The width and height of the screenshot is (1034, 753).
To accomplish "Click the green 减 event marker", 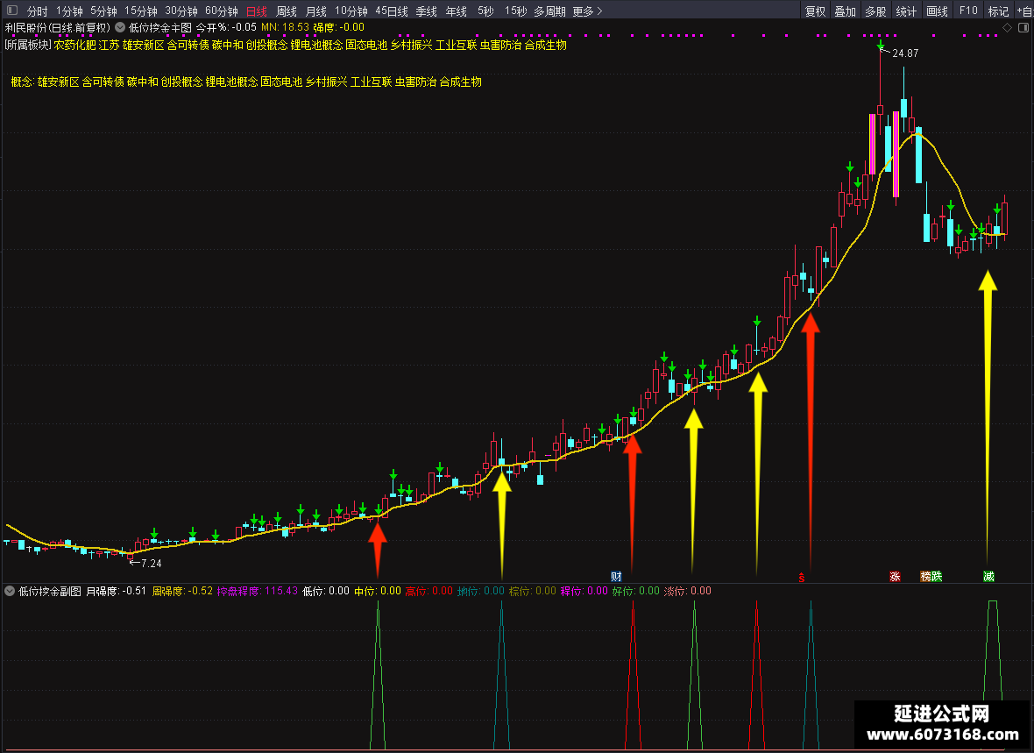I will pyautogui.click(x=988, y=576).
